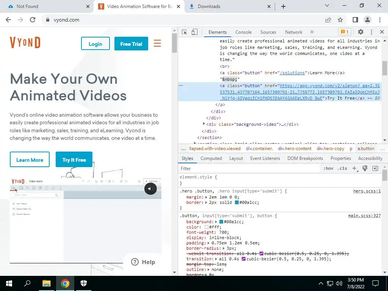
Task: Open the Layout tab
Action: coord(236,158)
